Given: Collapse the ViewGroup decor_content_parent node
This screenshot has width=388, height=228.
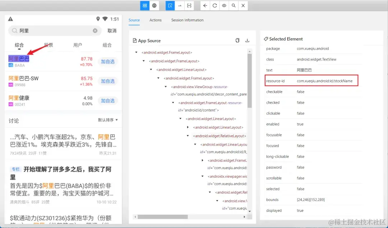Looking at the screenshot, I should click(x=166, y=87).
